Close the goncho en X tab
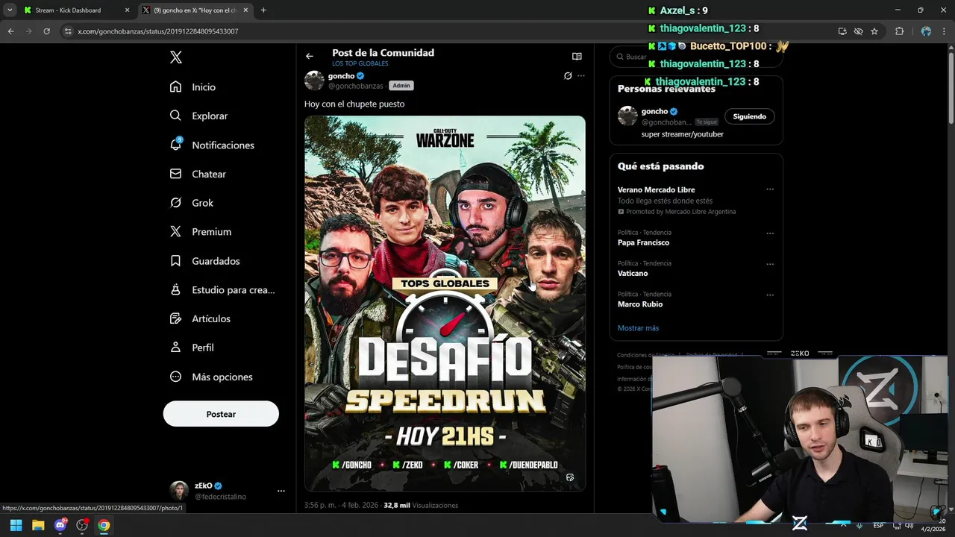The image size is (955, 537). 245,10
